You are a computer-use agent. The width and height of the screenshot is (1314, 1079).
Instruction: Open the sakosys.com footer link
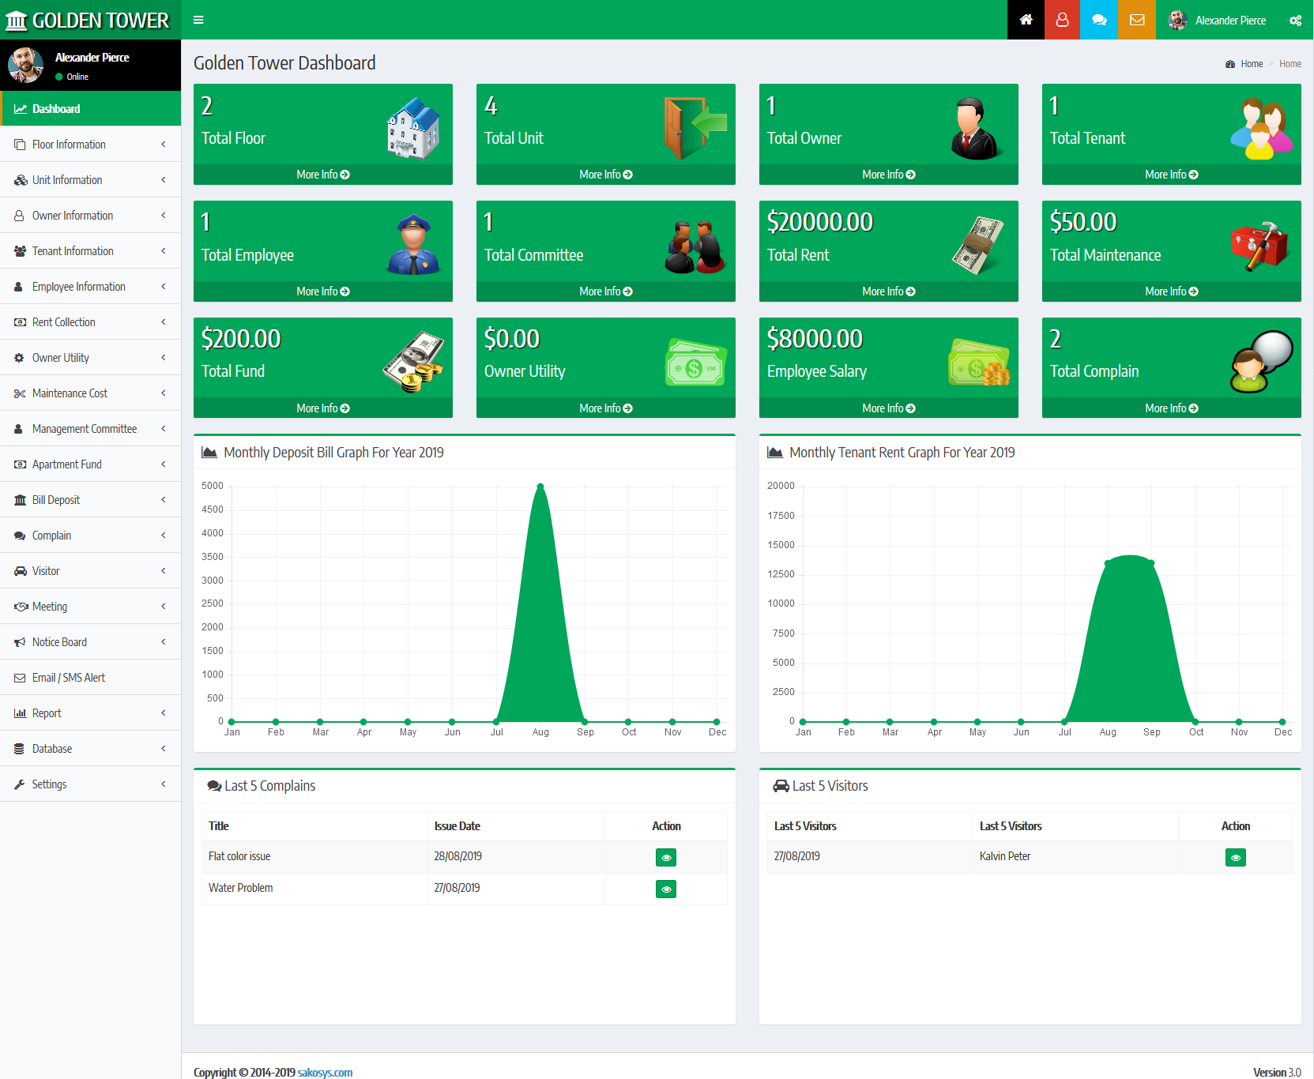(x=325, y=1072)
